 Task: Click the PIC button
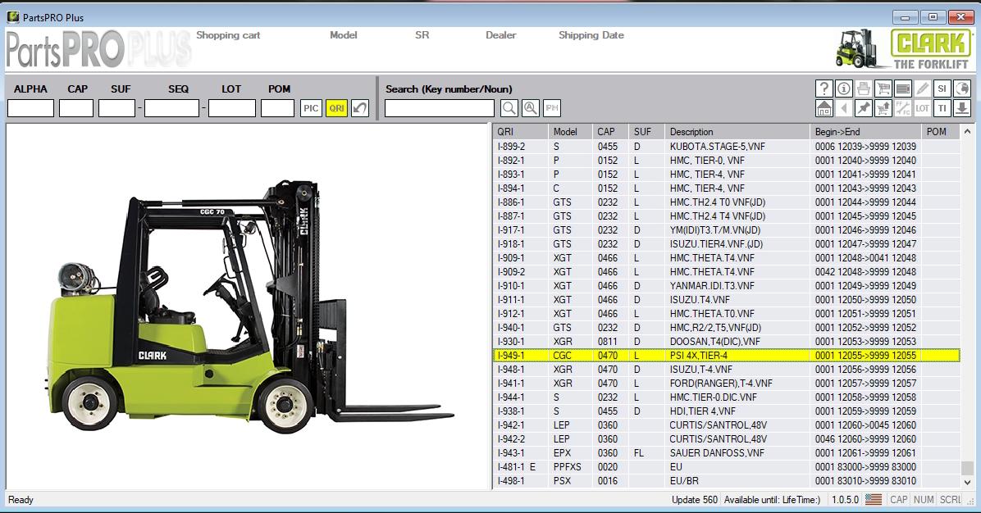click(x=311, y=108)
